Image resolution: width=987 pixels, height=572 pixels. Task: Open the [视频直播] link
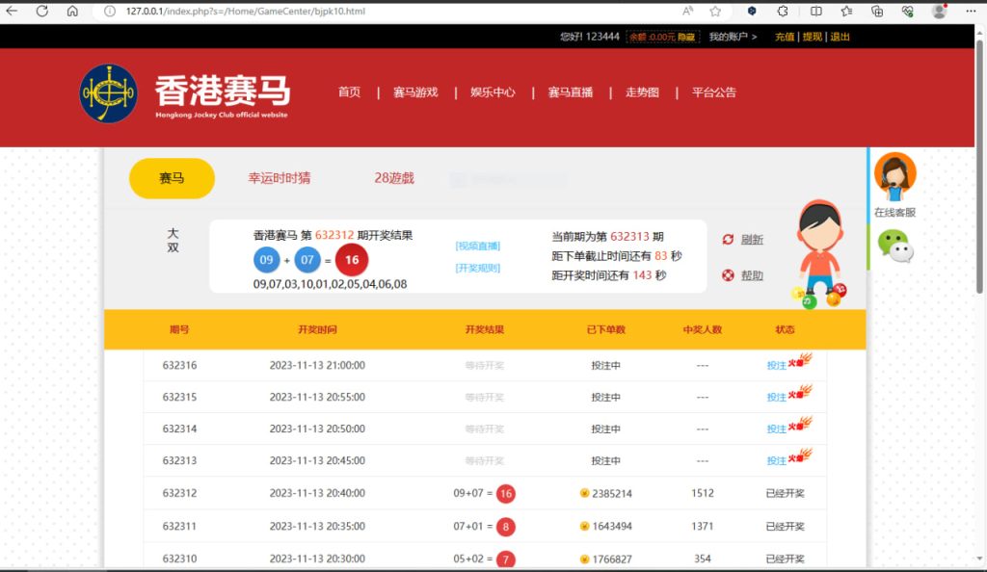[x=478, y=246]
